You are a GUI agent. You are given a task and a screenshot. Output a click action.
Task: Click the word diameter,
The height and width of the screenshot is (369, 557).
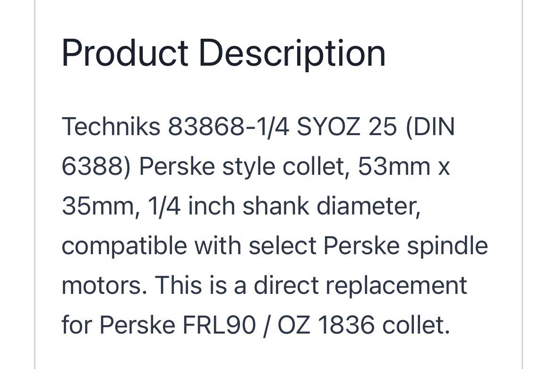pyautogui.click(x=368, y=206)
